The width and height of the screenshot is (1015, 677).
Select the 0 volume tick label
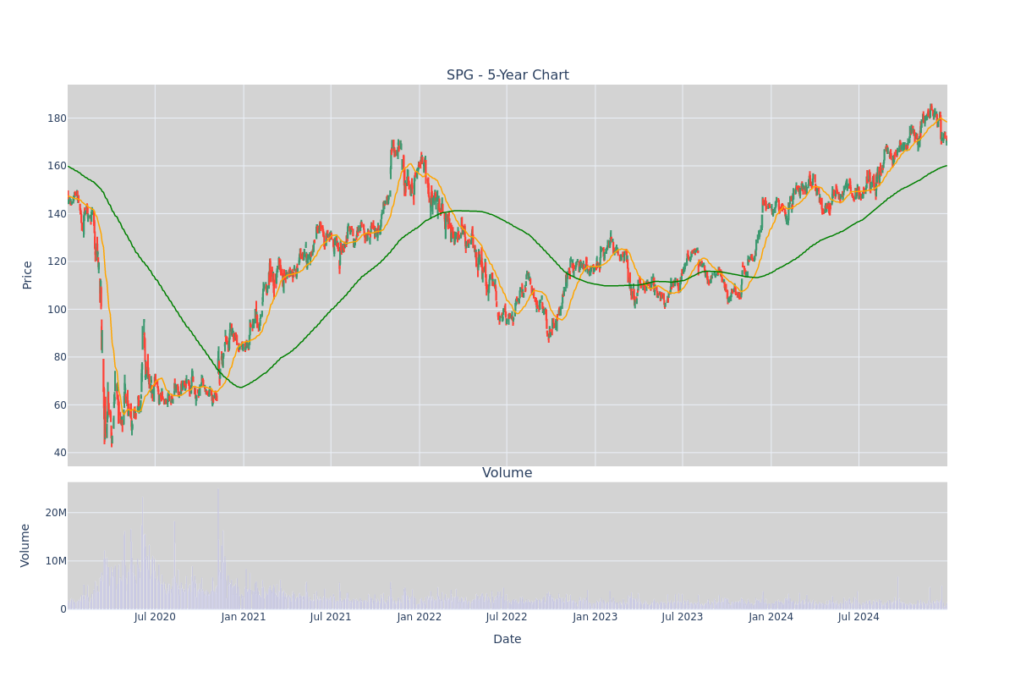tap(63, 609)
